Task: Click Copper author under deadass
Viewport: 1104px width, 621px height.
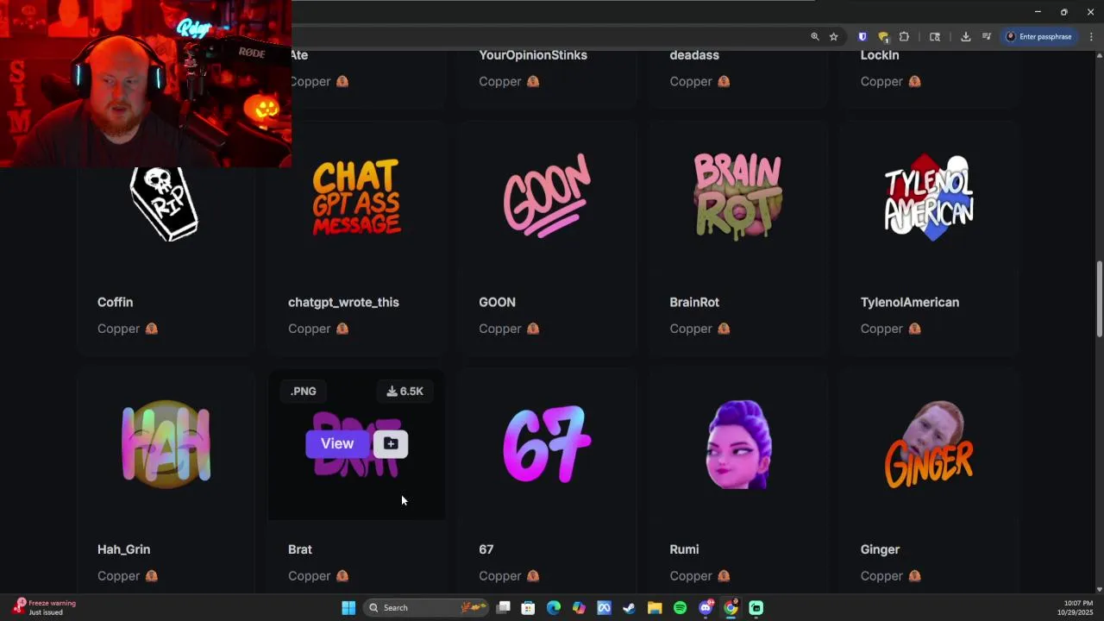Action: (x=691, y=81)
